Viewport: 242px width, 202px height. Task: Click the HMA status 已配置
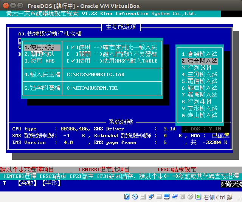220,136
